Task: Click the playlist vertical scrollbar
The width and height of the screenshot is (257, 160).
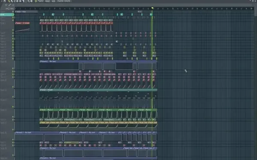Action: [x=256, y=12]
